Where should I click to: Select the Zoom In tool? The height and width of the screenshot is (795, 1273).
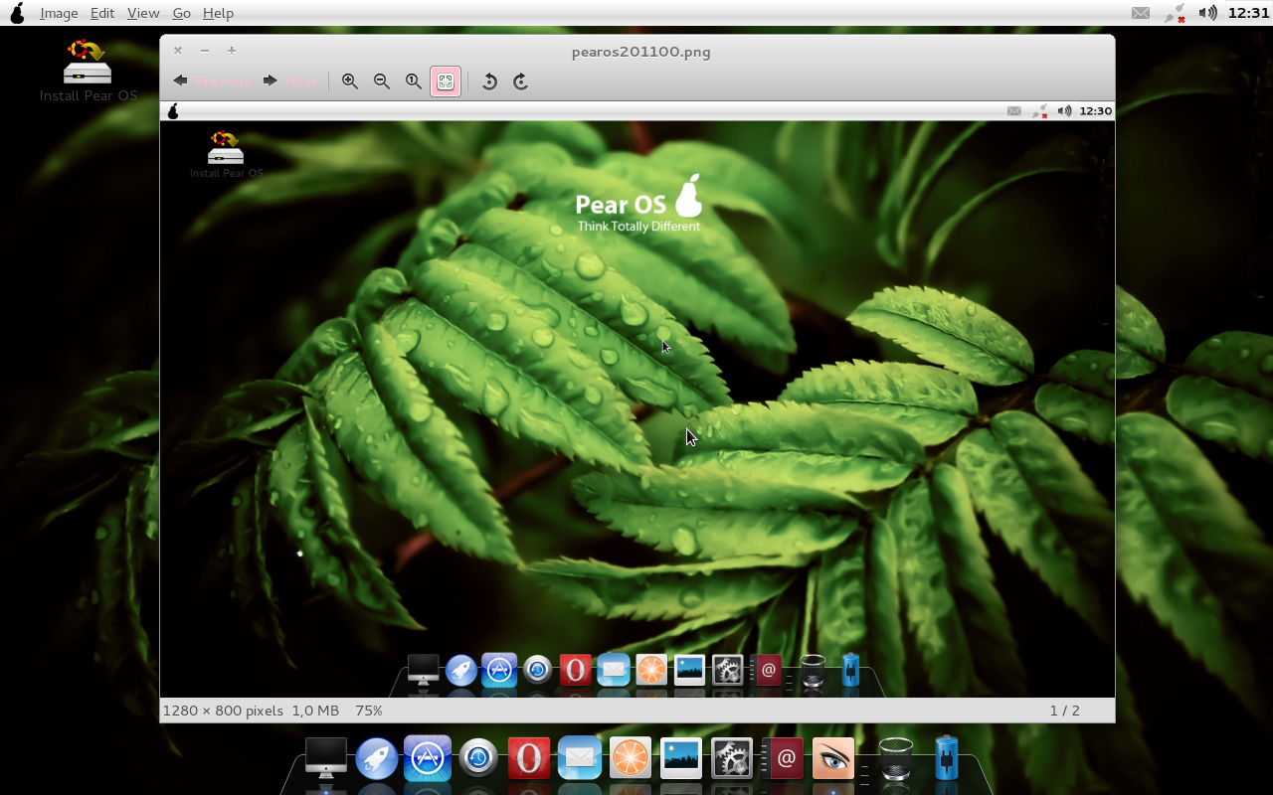pyautogui.click(x=350, y=81)
